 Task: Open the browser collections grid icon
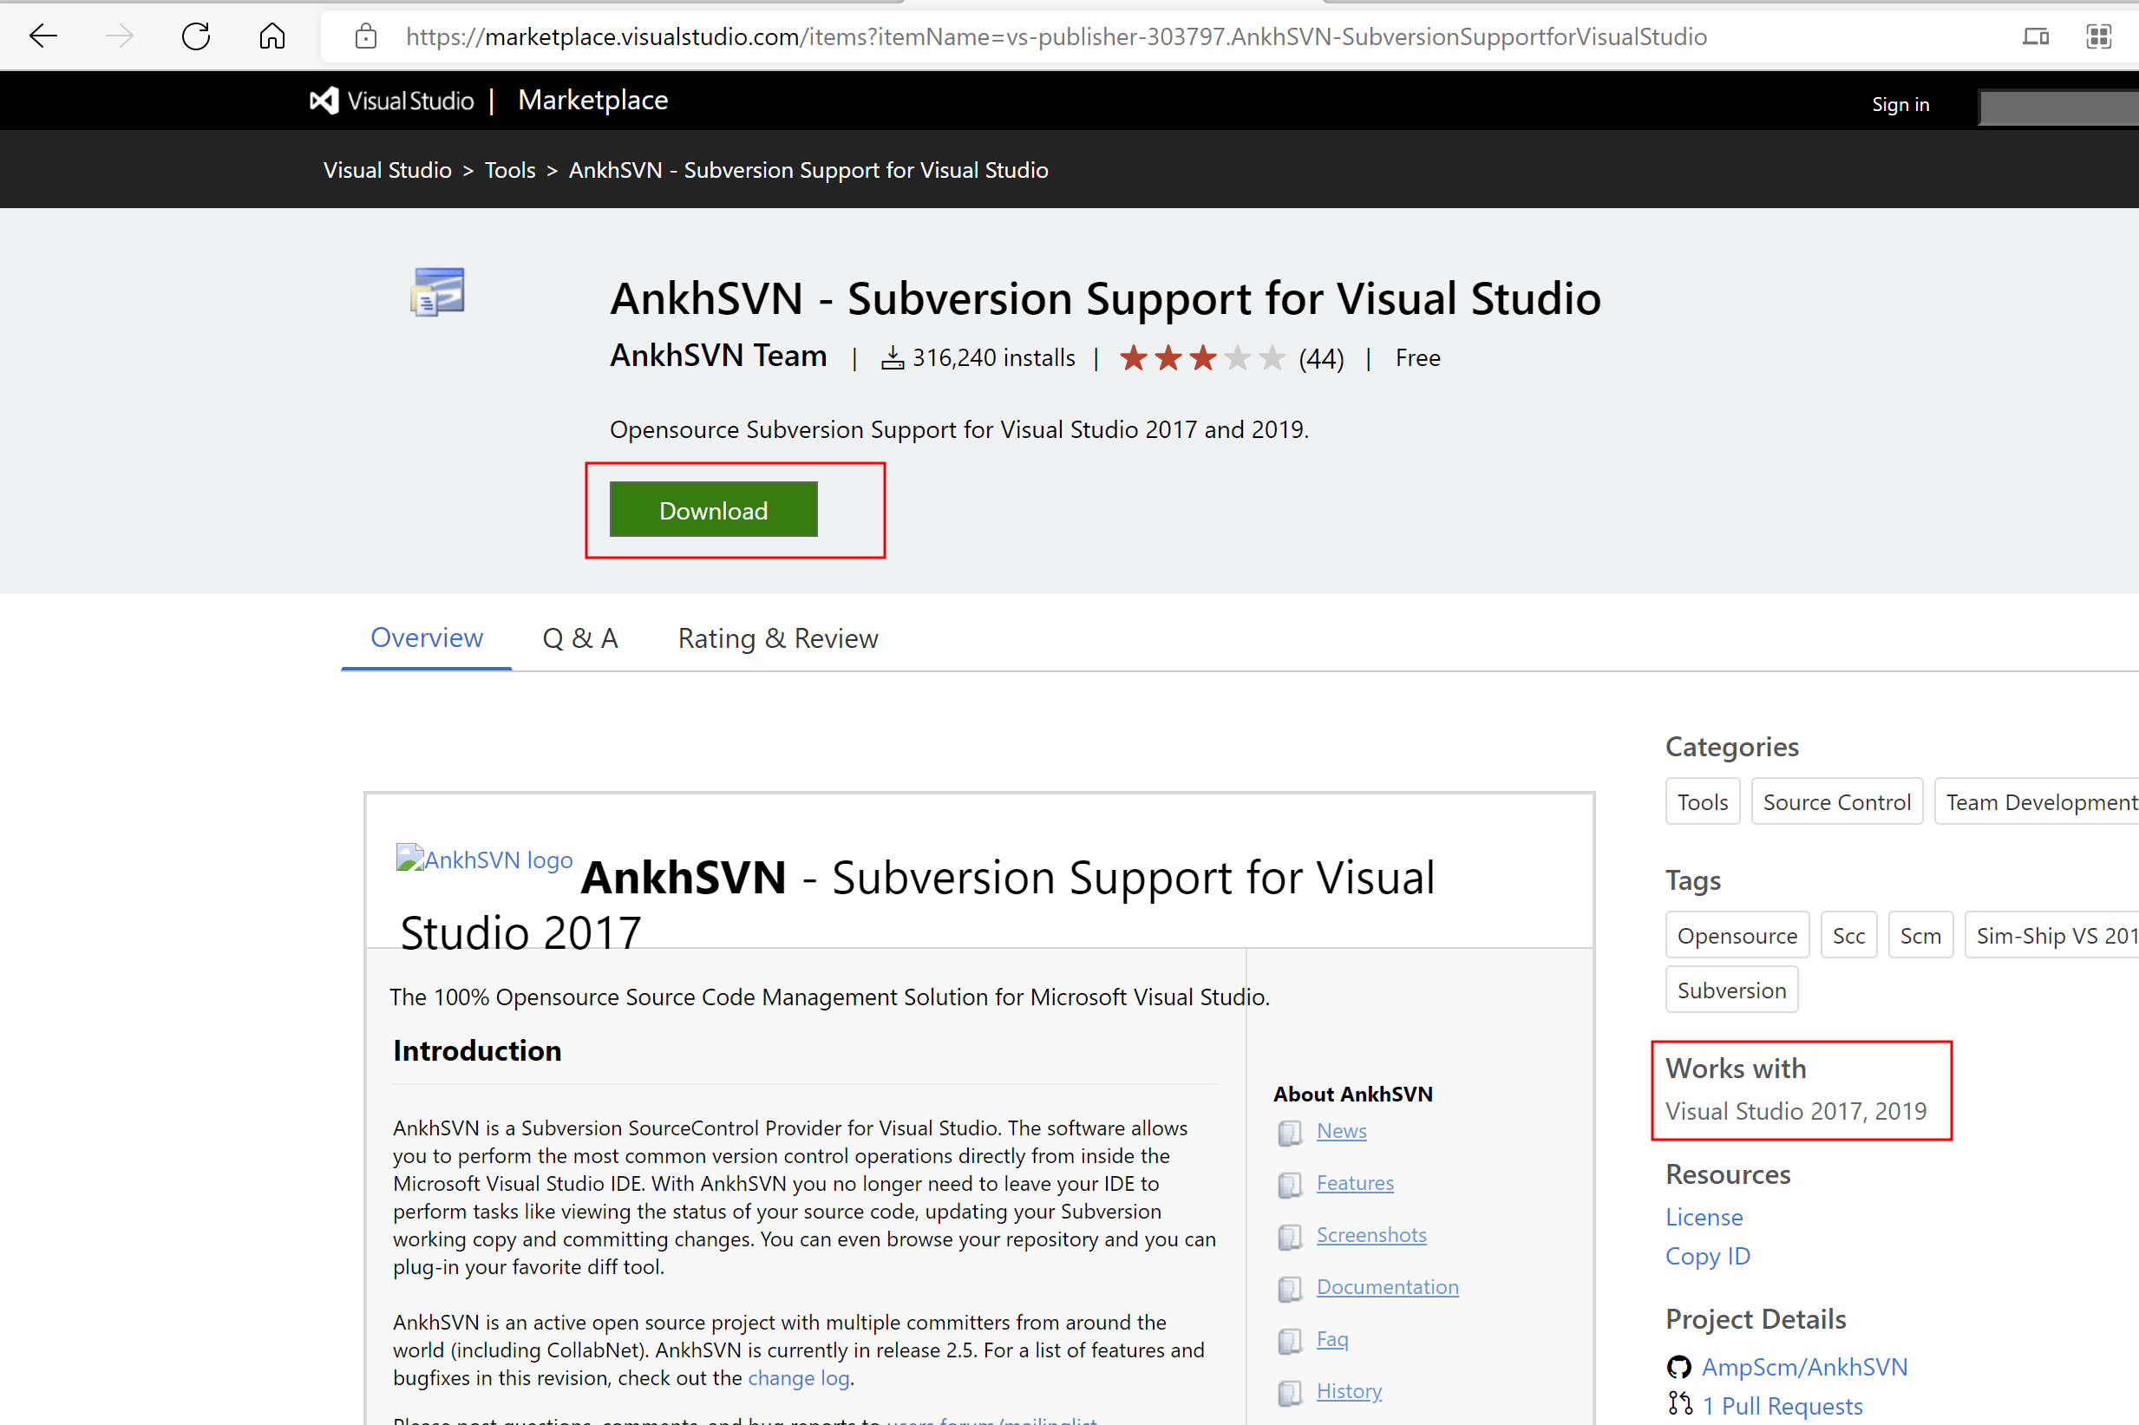click(2098, 36)
